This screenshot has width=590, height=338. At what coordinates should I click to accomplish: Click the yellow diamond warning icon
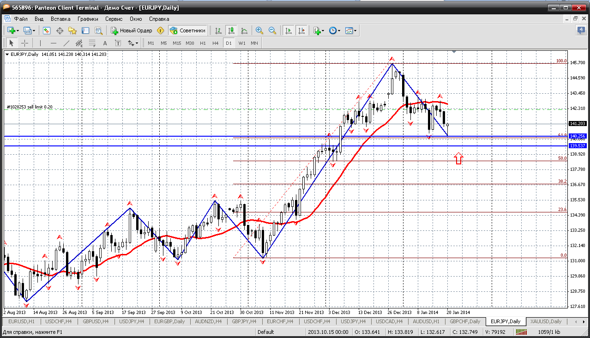pos(160,30)
